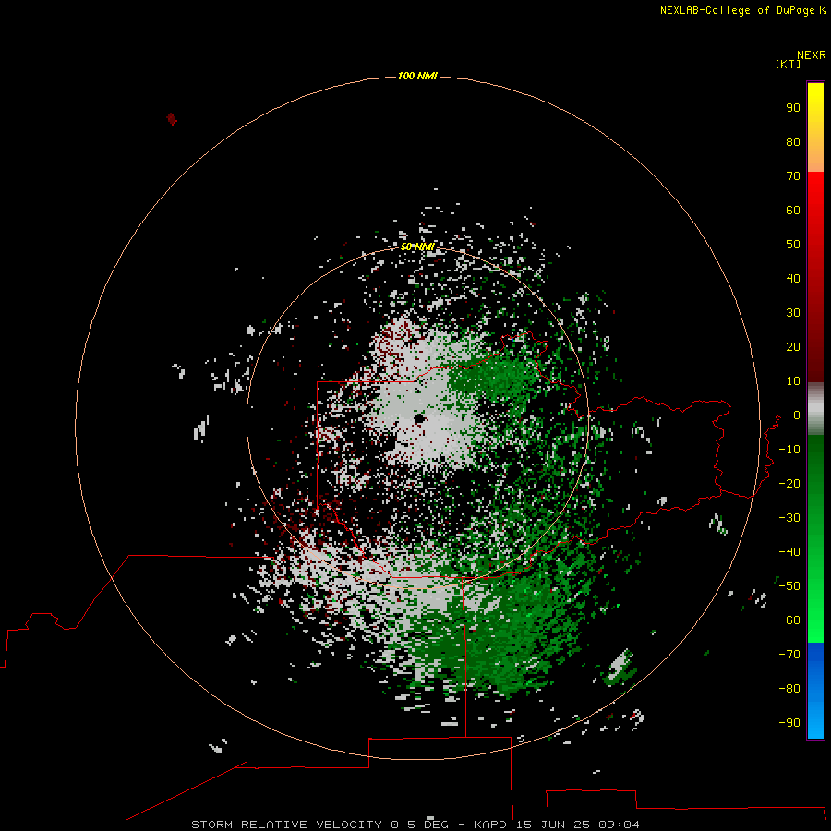Click the 50 value on velocity scale
The image size is (831, 831).
point(793,245)
